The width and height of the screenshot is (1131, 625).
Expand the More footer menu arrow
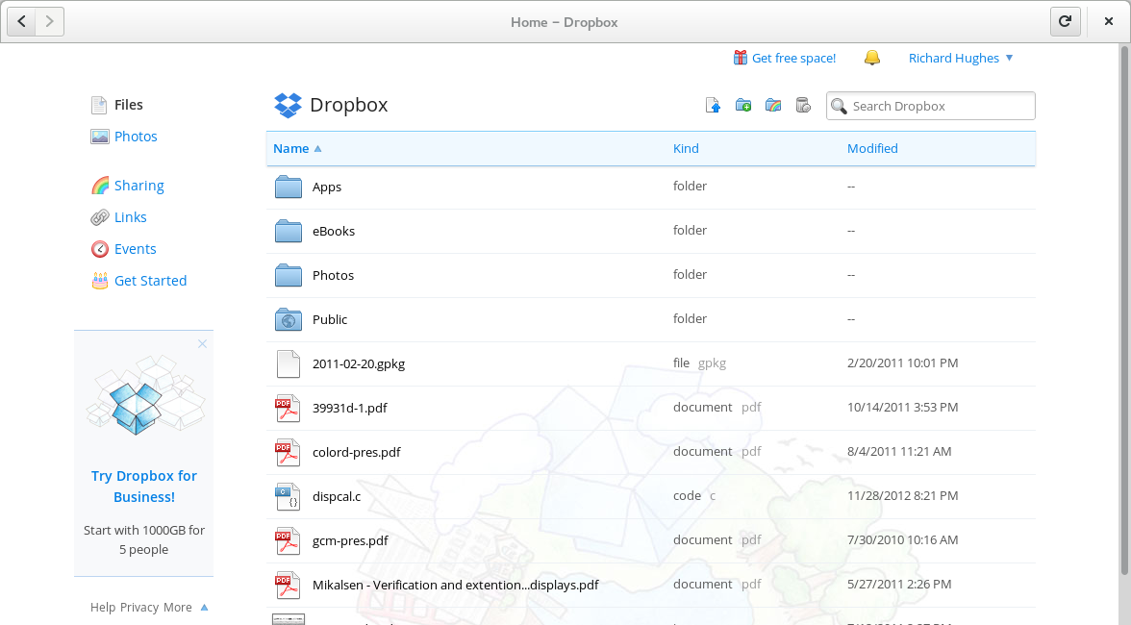tap(204, 607)
